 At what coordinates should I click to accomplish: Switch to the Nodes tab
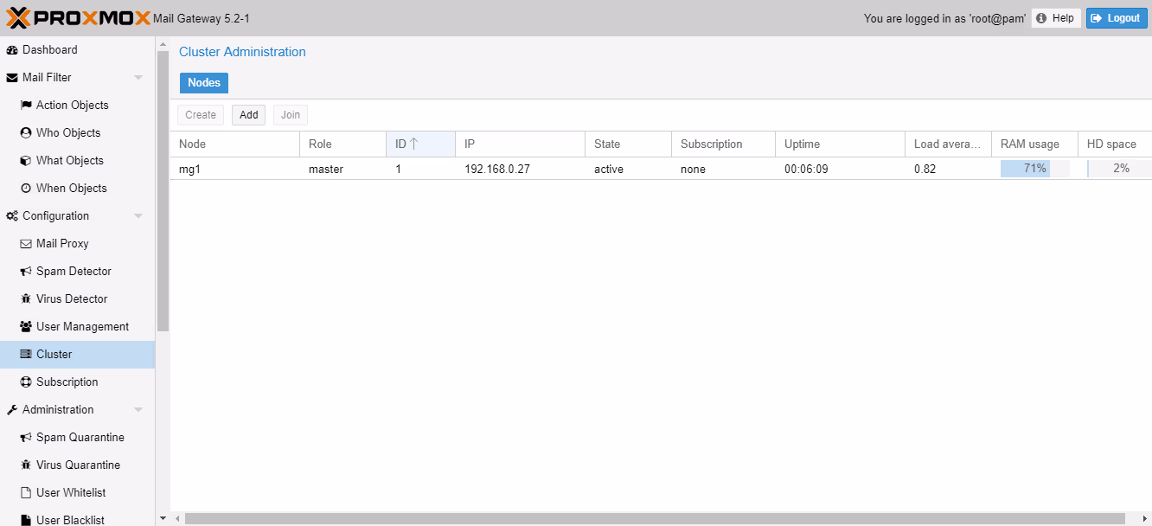pos(204,83)
